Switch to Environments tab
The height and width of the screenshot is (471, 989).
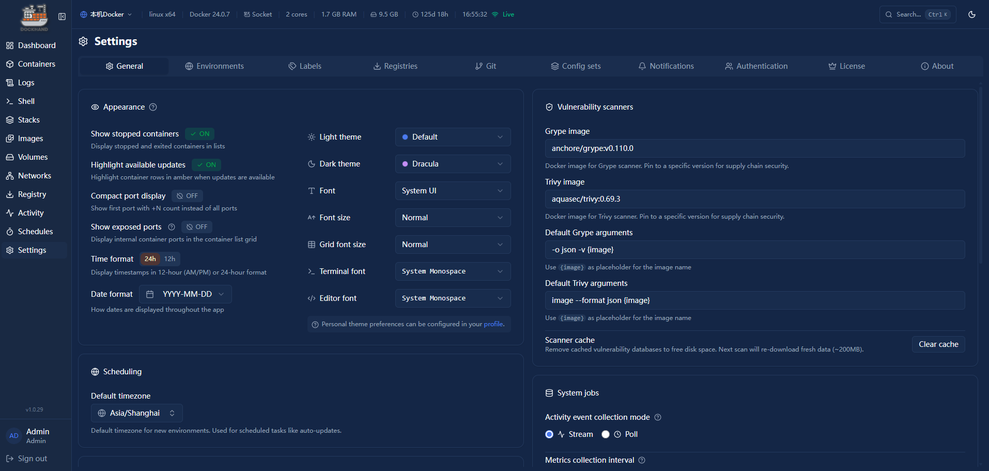click(x=214, y=66)
